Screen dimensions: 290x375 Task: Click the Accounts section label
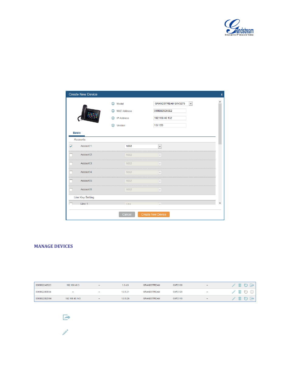click(80, 140)
